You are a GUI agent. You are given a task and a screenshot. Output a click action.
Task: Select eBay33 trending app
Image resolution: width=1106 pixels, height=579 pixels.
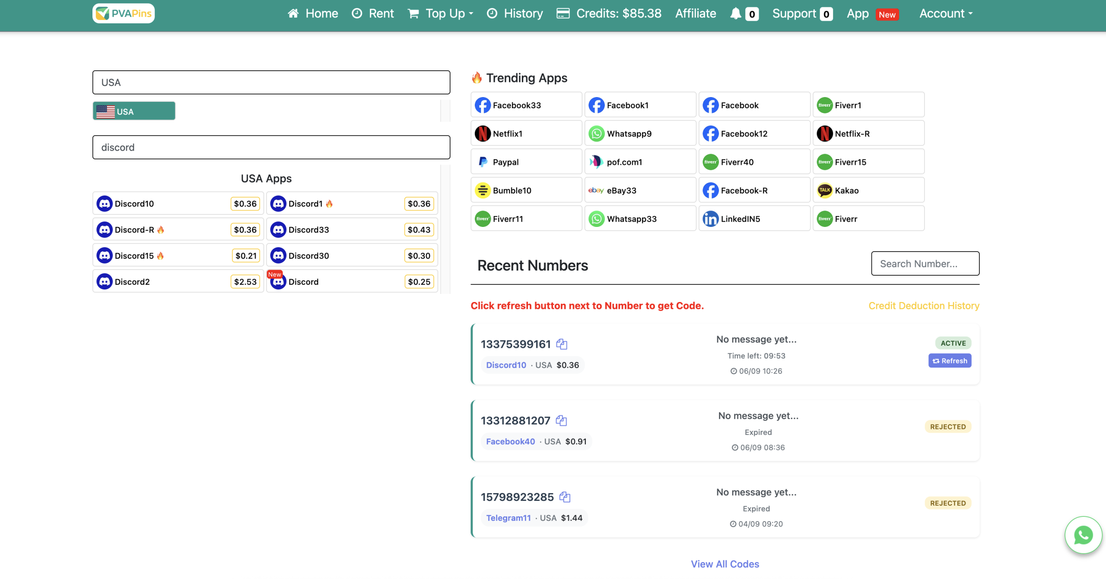(x=640, y=190)
